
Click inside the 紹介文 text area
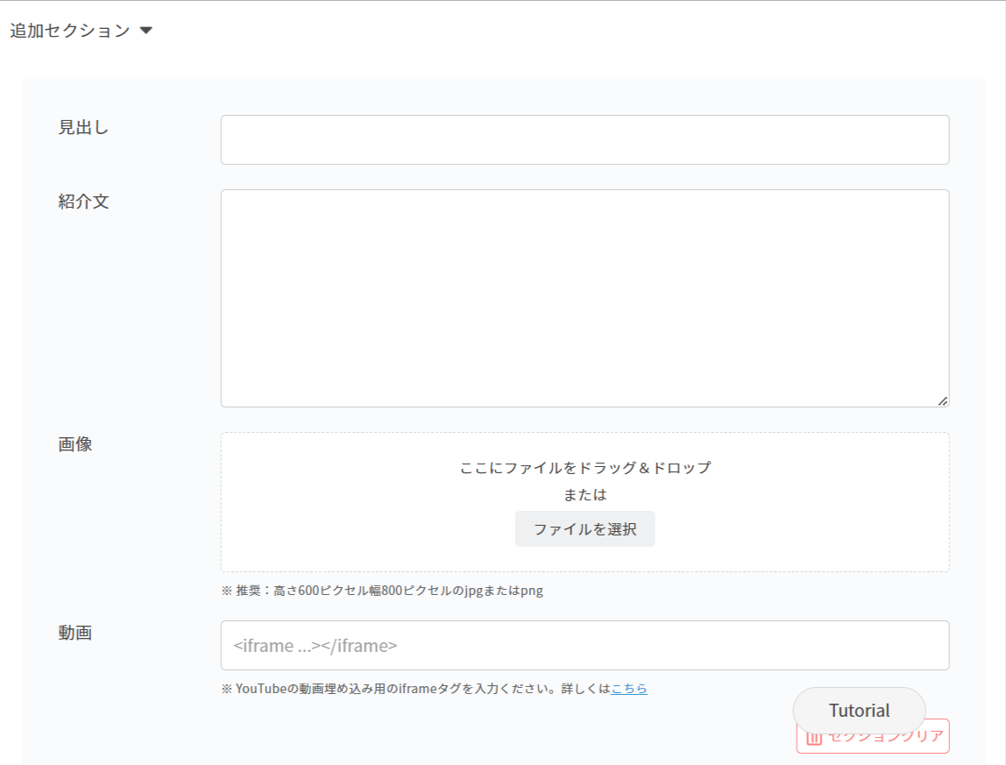(x=584, y=298)
